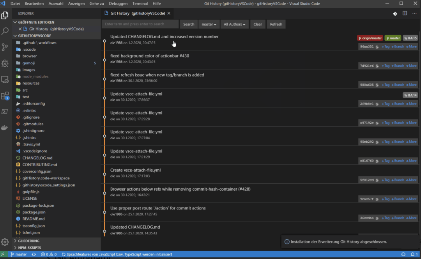Open the .travis.yml file
This screenshot has width=421, height=259.
[31, 144]
